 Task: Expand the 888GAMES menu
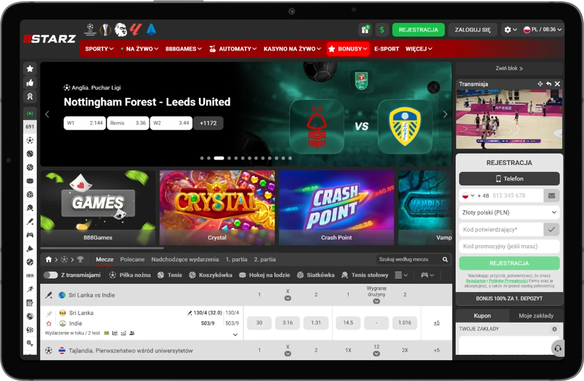183,49
